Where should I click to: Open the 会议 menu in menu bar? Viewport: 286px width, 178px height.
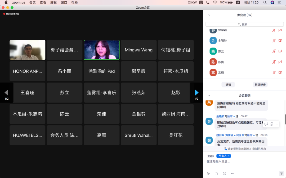32,2
